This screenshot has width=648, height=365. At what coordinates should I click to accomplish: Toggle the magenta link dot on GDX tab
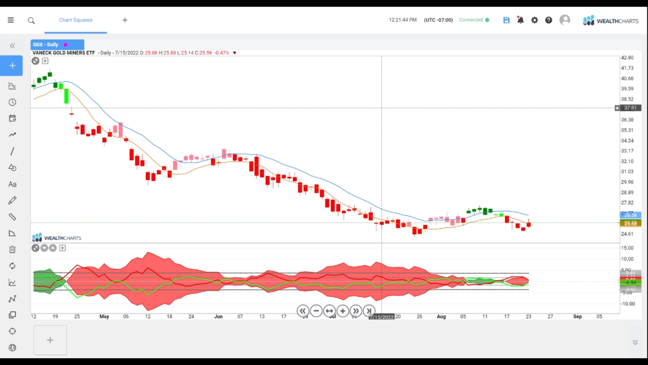(x=65, y=45)
